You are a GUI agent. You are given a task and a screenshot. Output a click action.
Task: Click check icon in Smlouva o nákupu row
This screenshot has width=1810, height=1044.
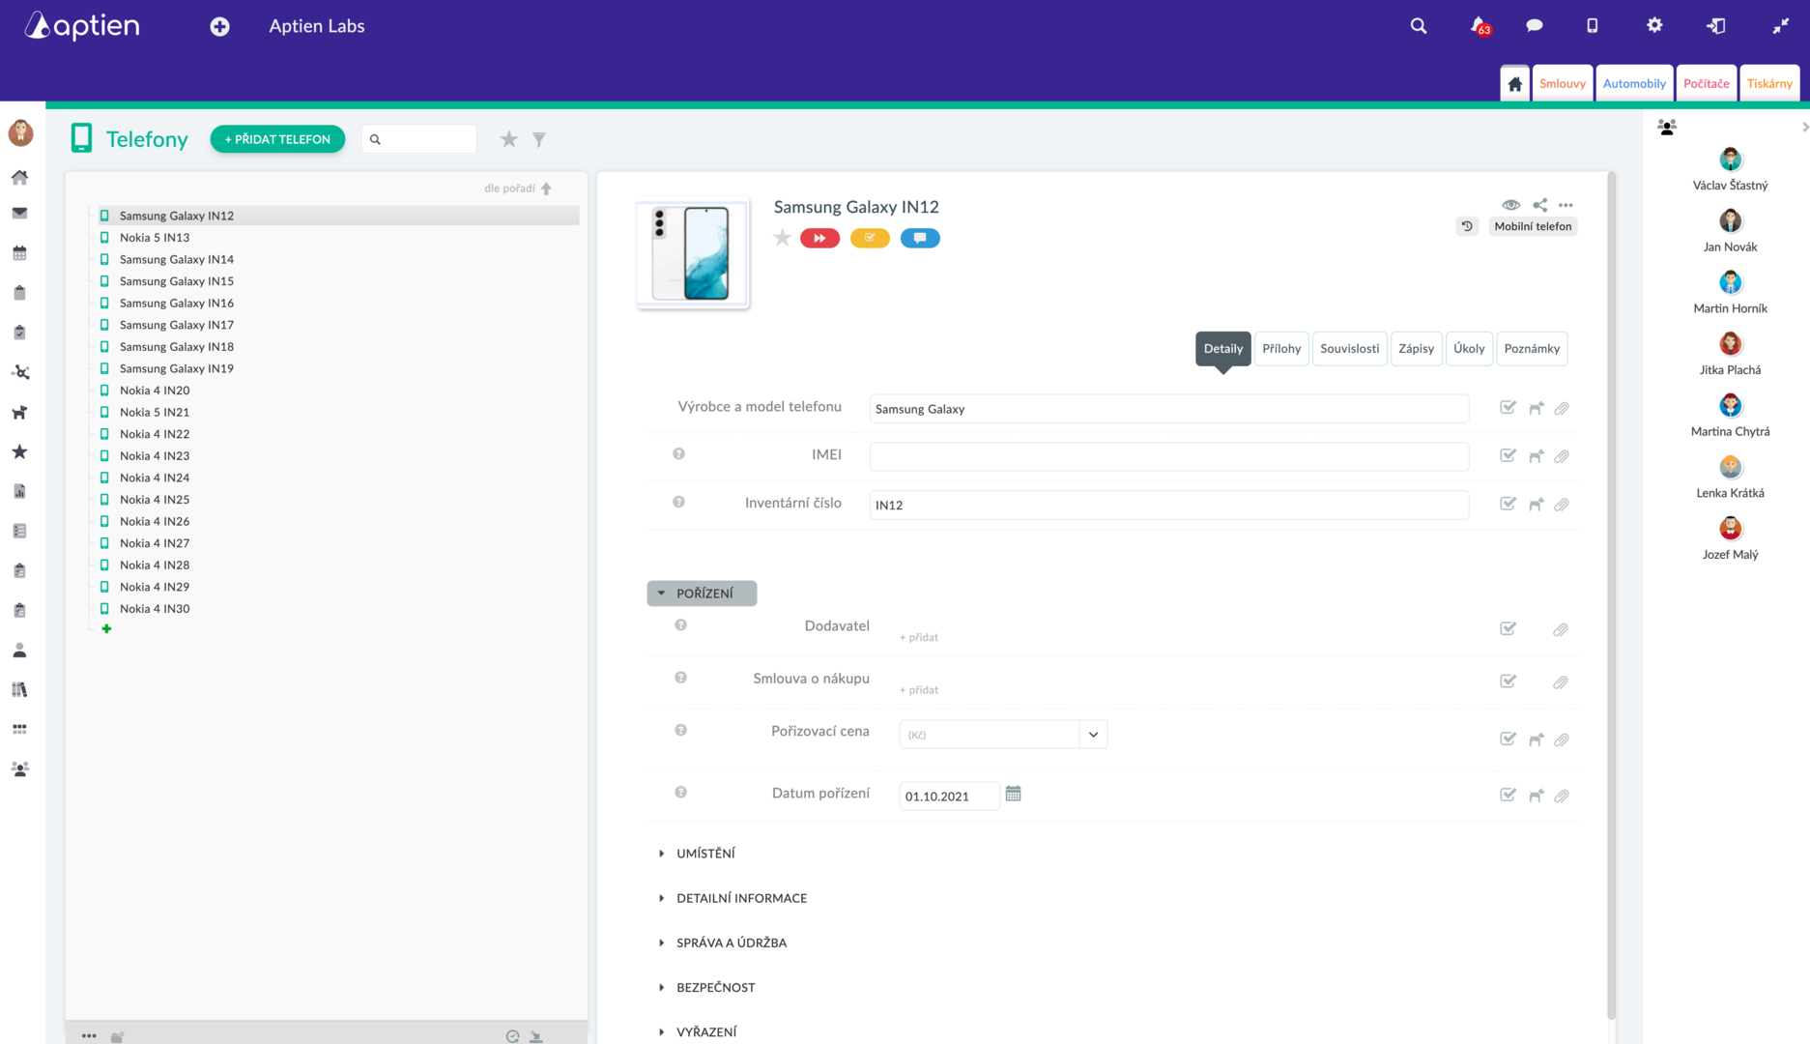[x=1508, y=681]
